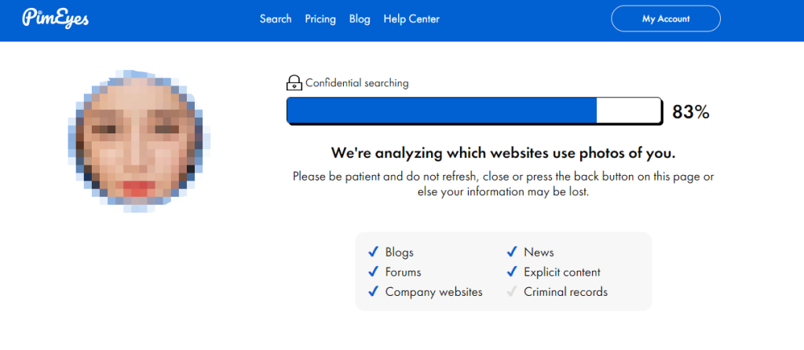Open My Account

click(x=666, y=19)
